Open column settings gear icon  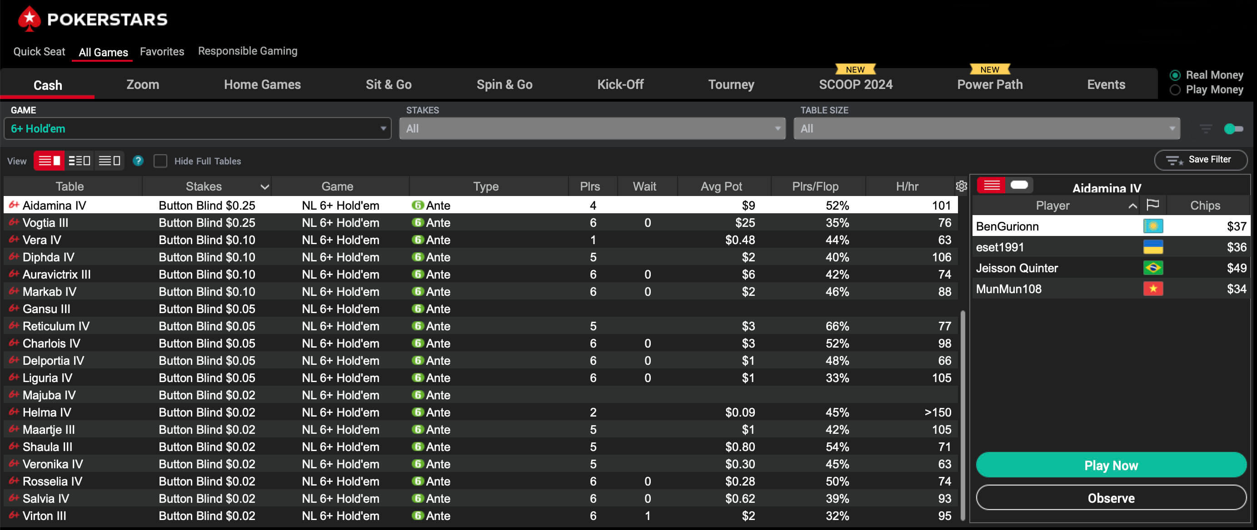[961, 186]
